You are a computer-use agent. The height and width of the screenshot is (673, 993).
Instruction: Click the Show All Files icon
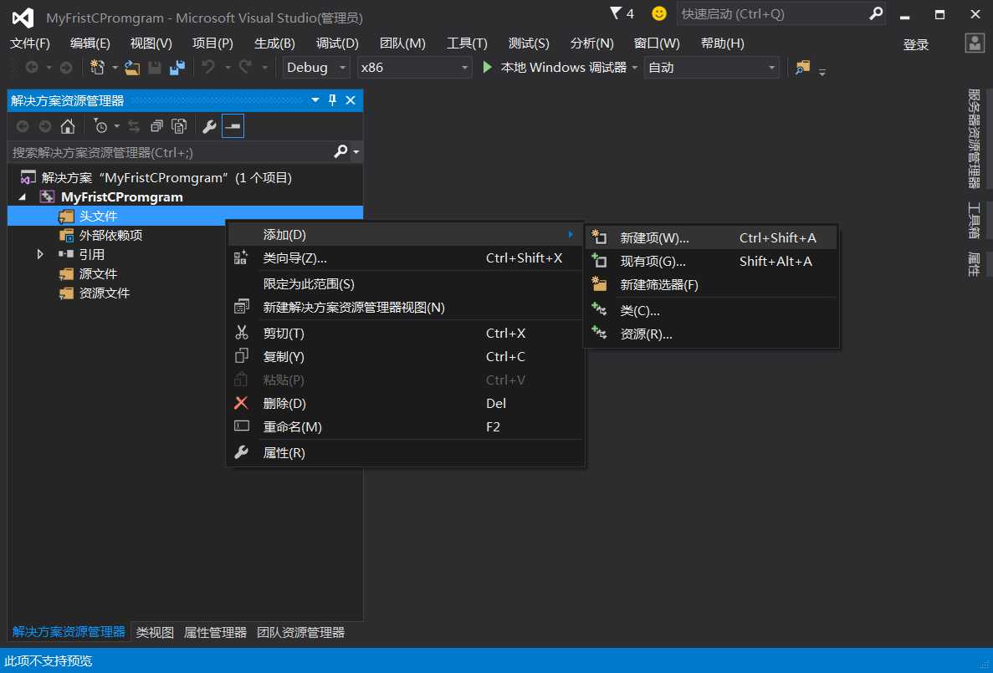pyautogui.click(x=179, y=126)
